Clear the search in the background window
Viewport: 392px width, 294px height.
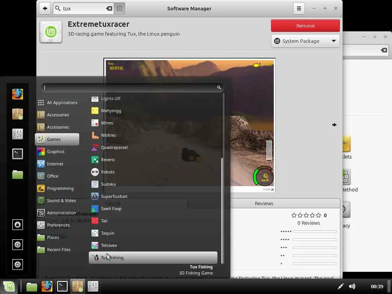[384, 50]
